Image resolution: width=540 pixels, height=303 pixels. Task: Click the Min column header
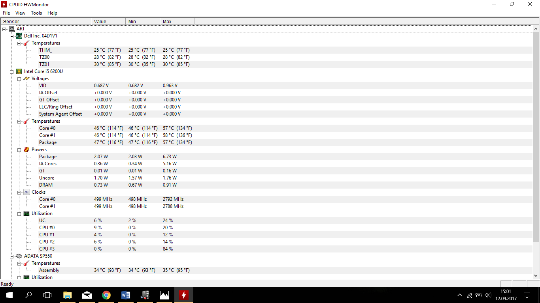pos(143,21)
